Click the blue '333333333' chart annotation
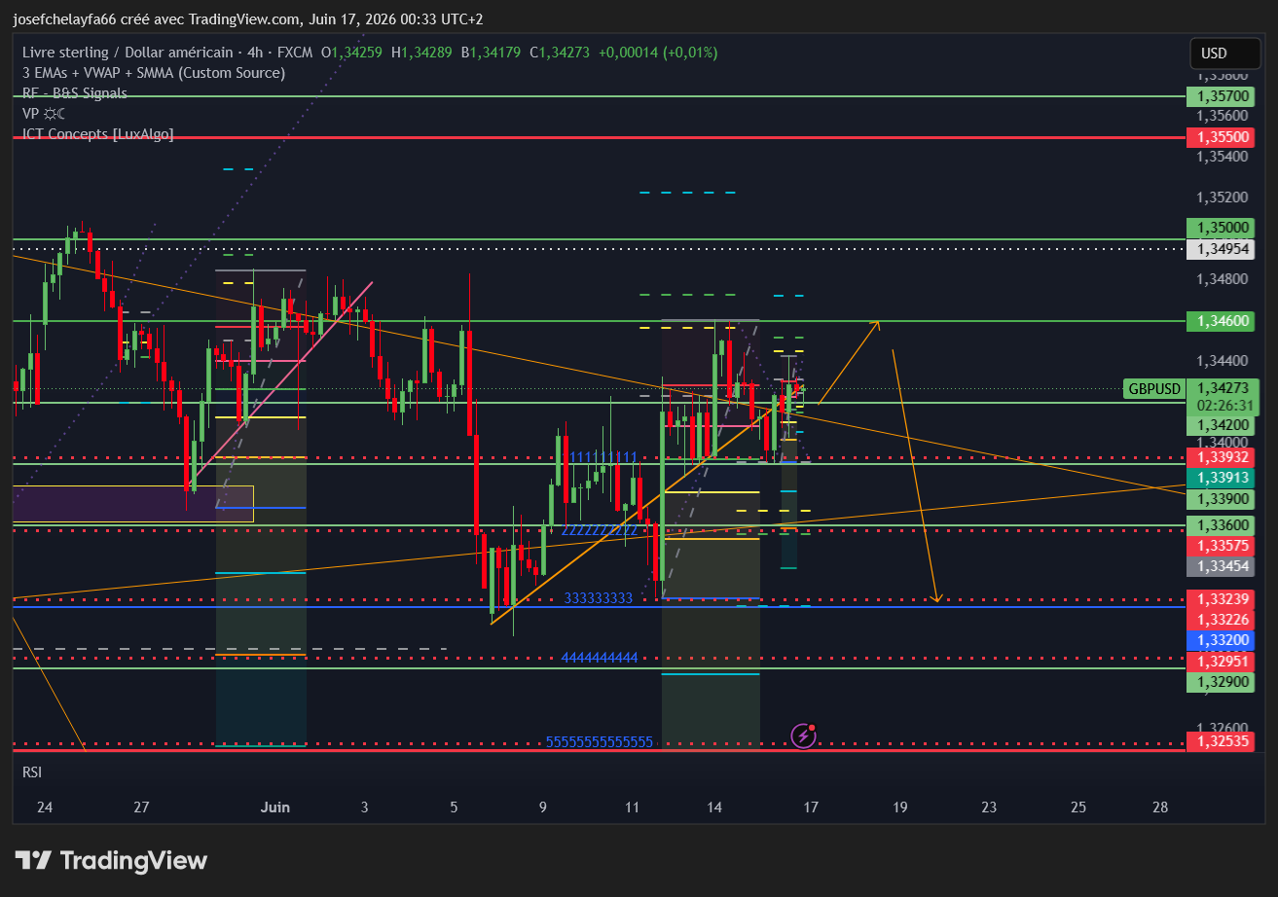 click(x=599, y=597)
